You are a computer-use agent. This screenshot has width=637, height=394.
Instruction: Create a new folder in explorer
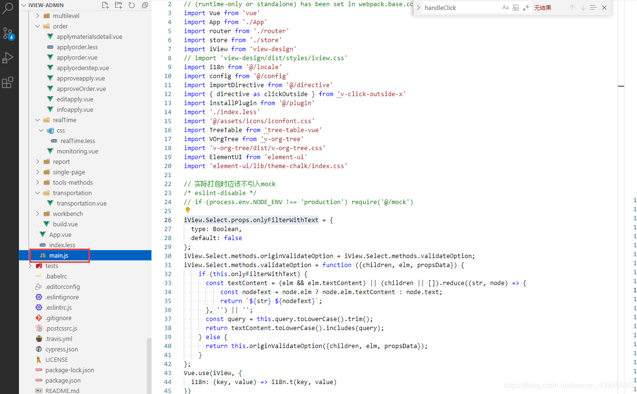pos(118,5)
